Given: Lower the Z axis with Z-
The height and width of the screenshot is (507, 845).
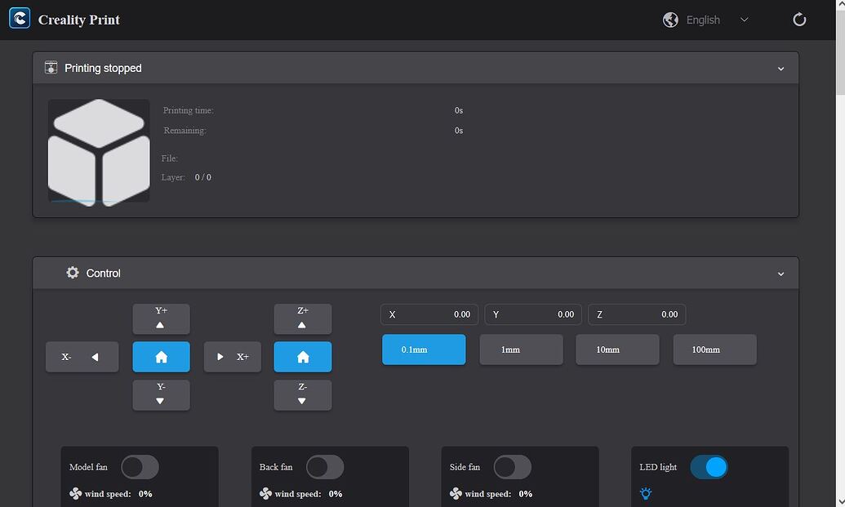Looking at the screenshot, I should tap(303, 395).
